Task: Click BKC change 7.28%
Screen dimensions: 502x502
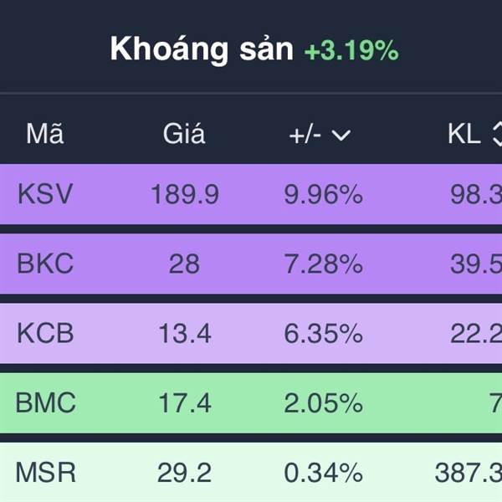Action: tap(322, 264)
